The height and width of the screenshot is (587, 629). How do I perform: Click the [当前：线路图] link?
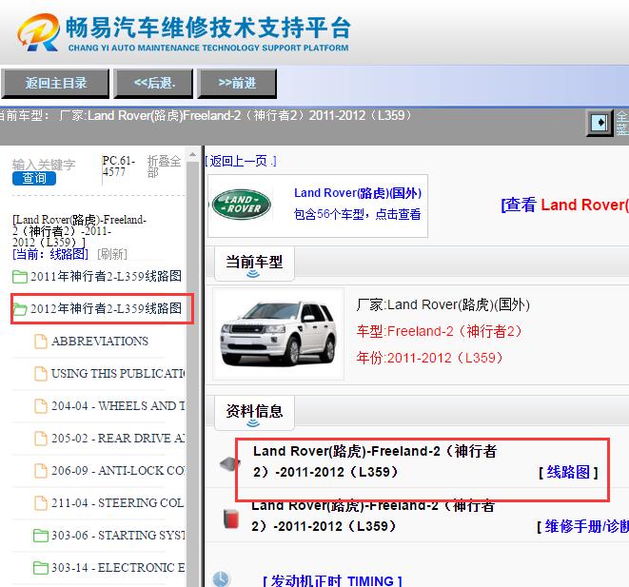pyautogui.click(x=50, y=254)
